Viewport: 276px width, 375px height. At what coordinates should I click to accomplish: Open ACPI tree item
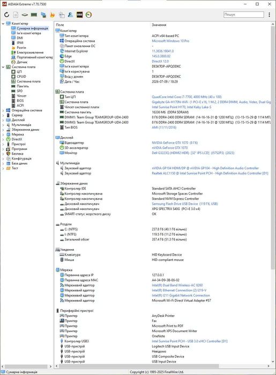[20, 106]
